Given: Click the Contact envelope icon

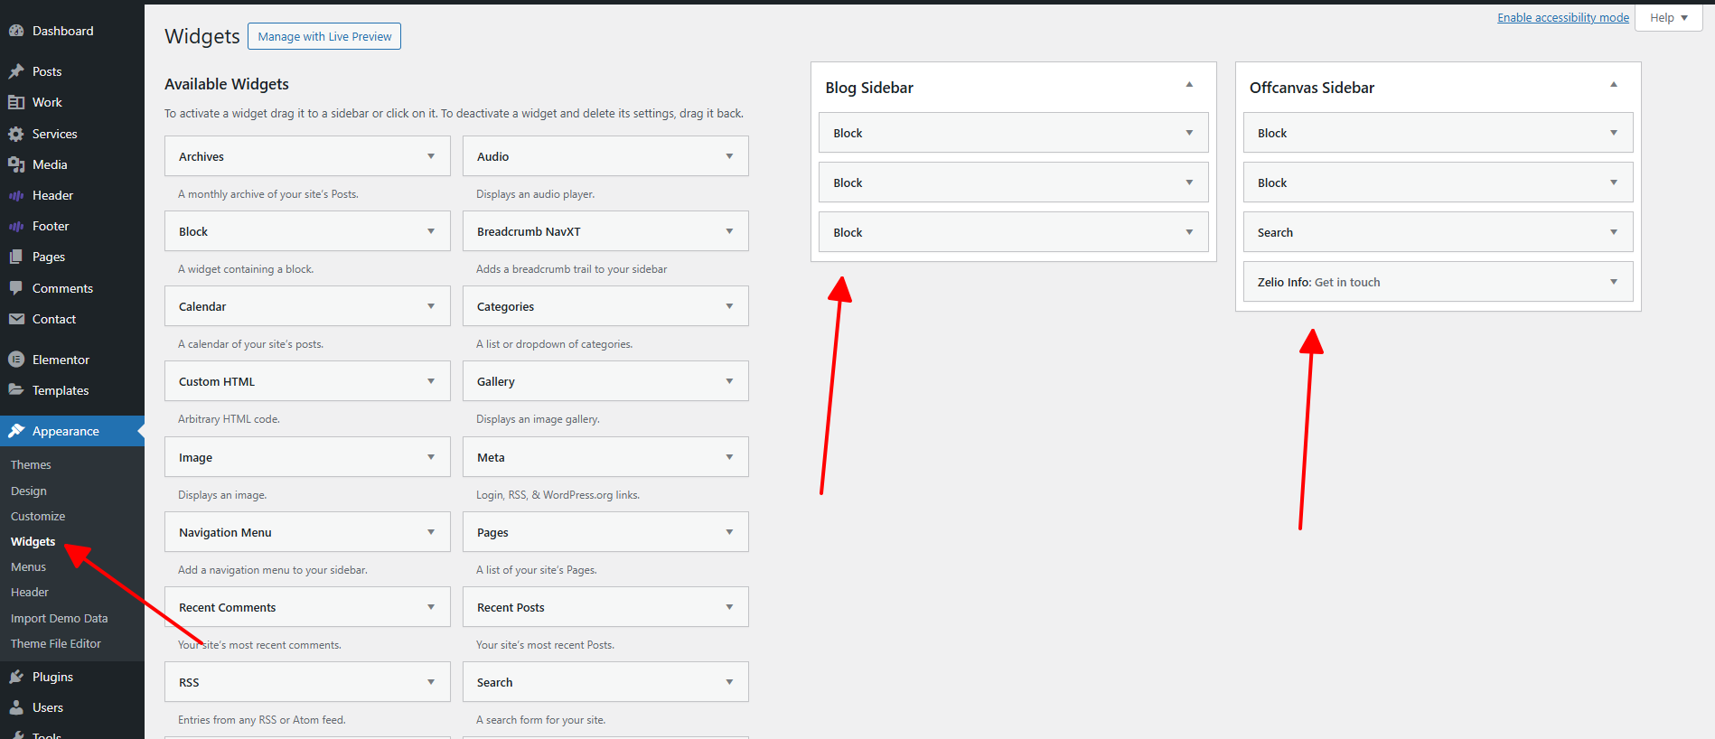Looking at the screenshot, I should [16, 319].
